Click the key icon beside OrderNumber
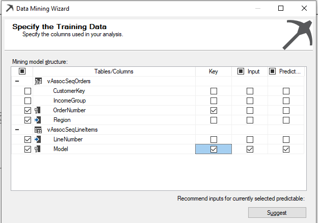Screen dimensions: 318x223 pos(38,110)
